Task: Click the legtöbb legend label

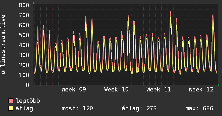Action: coord(28,101)
